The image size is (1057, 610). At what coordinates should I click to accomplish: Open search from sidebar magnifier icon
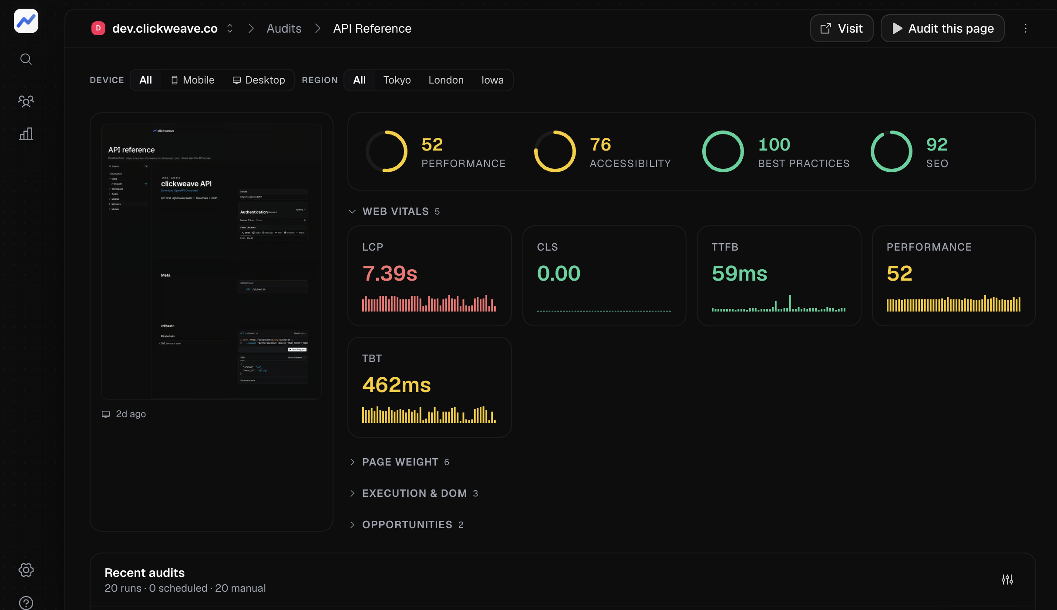(x=26, y=59)
